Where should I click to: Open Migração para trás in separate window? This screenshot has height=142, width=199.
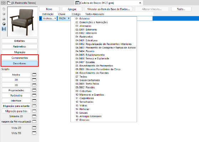(x=34, y=111)
